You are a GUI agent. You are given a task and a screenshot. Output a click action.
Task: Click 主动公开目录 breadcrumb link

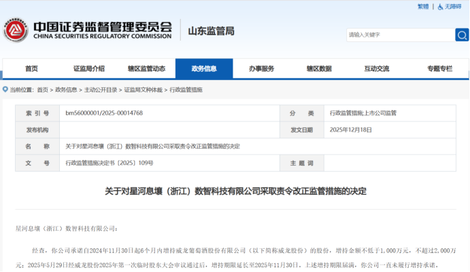[x=100, y=90]
